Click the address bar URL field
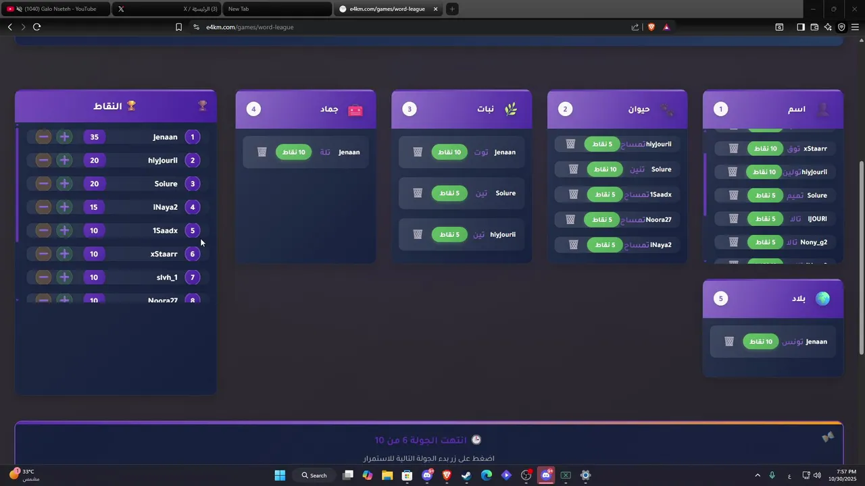Image resolution: width=865 pixels, height=486 pixels. click(x=412, y=27)
